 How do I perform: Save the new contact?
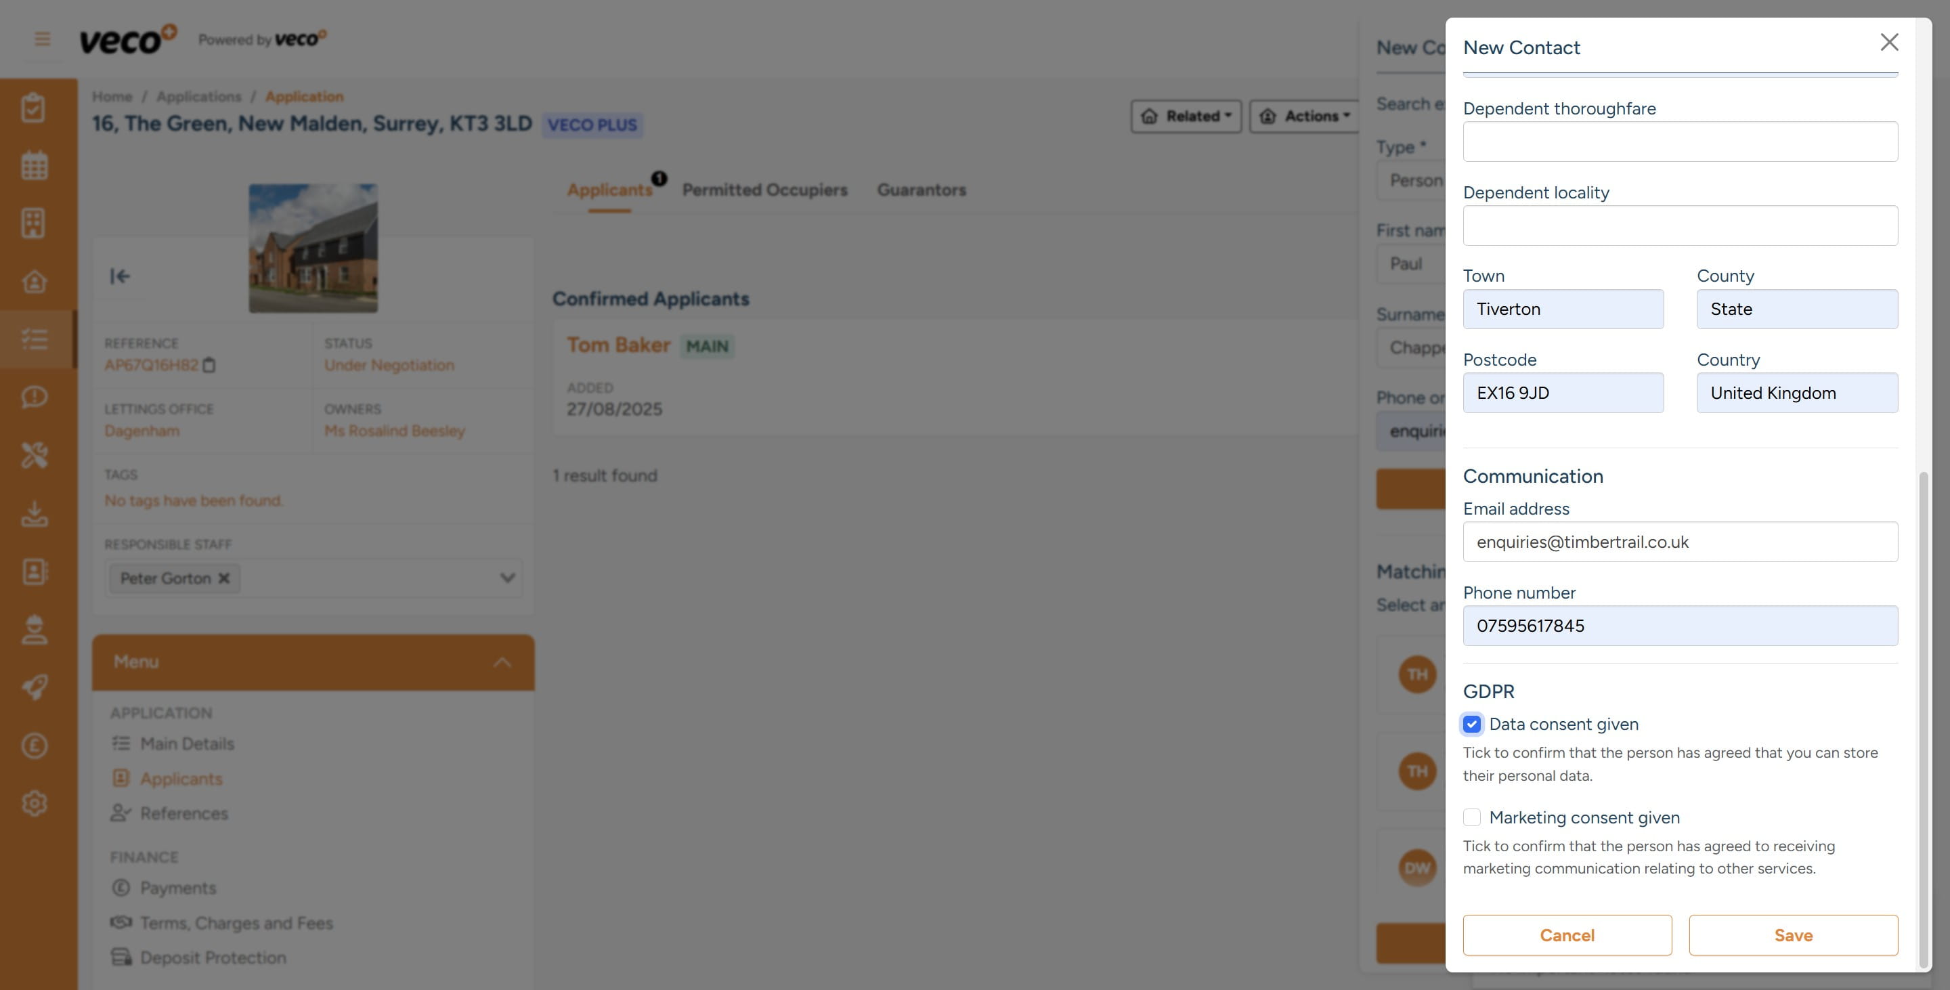tap(1792, 936)
